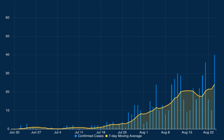Viewport: 224px width, 140px height.
Task: Click the Aug 15 x-axis label
Action: [187, 132]
